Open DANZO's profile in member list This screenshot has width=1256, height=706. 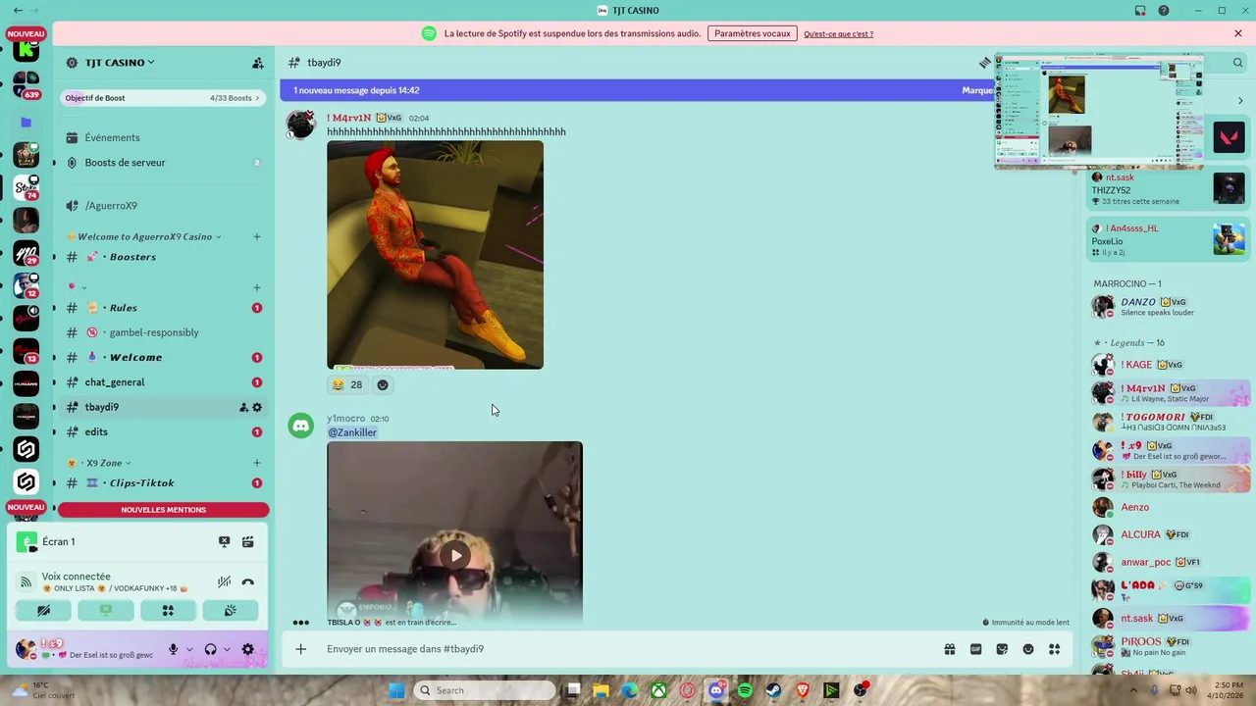1170,306
